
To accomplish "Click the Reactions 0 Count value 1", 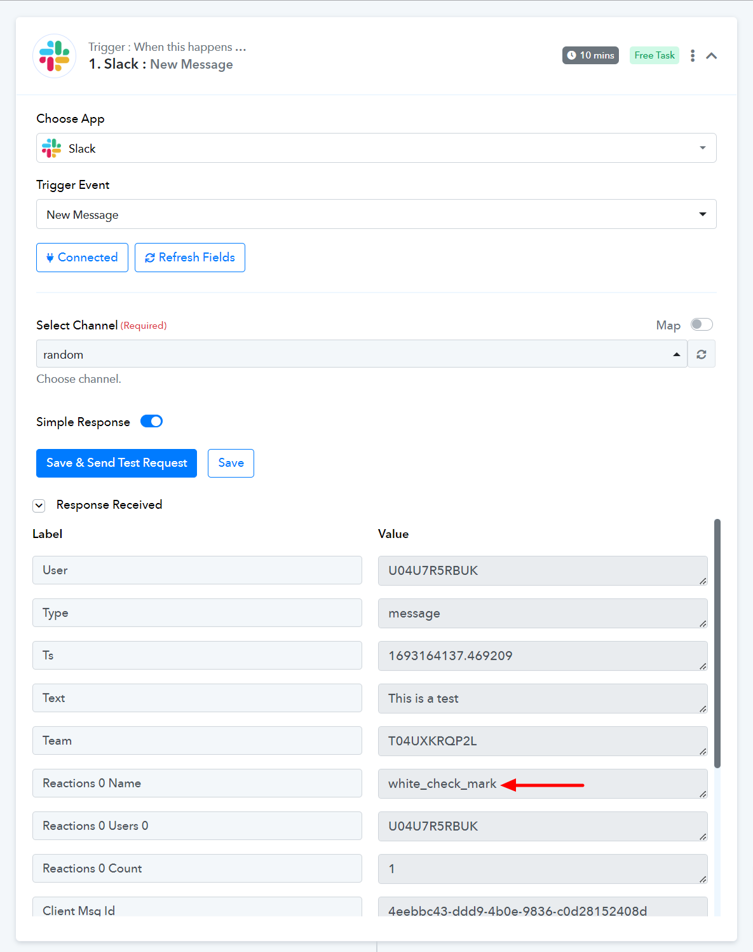I will 543,869.
